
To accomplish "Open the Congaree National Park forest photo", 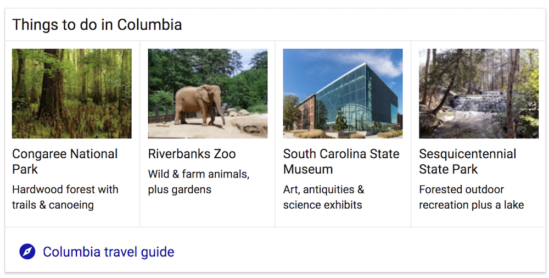I will (72, 93).
